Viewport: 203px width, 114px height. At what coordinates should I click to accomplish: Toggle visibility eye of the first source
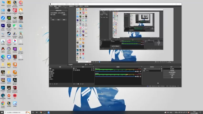pyautogui.click(x=92, y=68)
